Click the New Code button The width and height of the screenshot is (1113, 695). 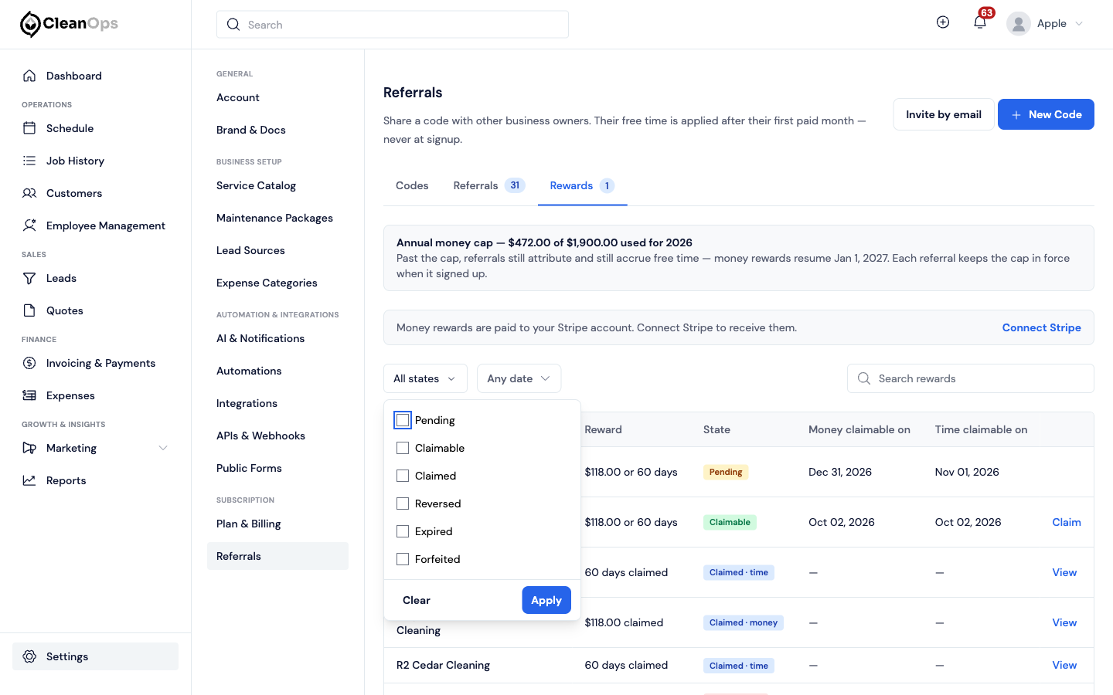[x=1046, y=114]
